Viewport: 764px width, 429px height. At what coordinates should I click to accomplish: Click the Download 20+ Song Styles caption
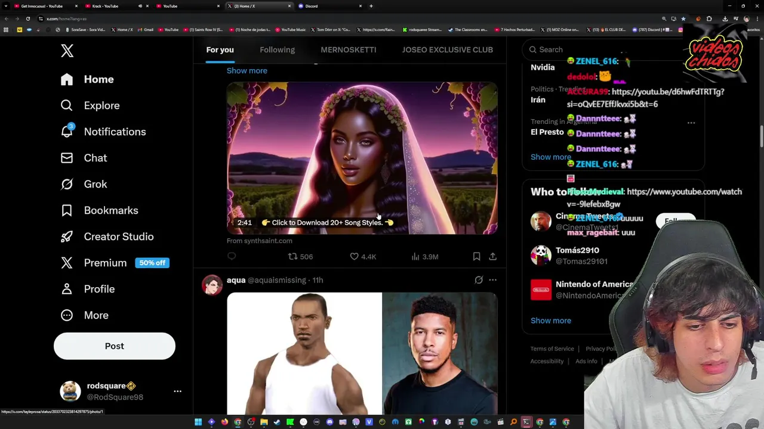(x=327, y=222)
